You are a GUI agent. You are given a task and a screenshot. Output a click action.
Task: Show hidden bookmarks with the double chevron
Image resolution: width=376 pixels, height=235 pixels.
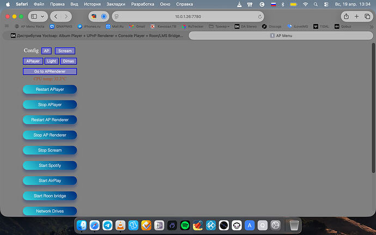pos(372,27)
